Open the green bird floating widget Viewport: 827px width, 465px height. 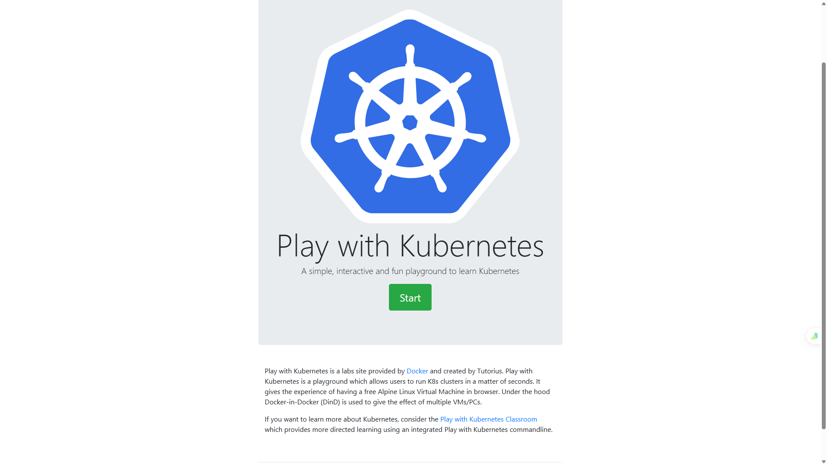tap(814, 336)
